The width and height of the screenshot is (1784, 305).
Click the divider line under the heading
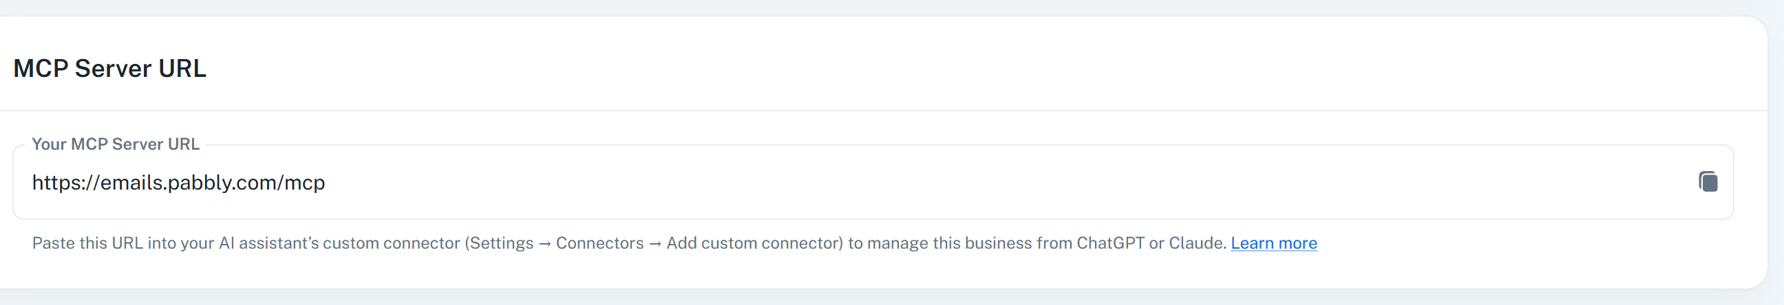click(x=884, y=110)
